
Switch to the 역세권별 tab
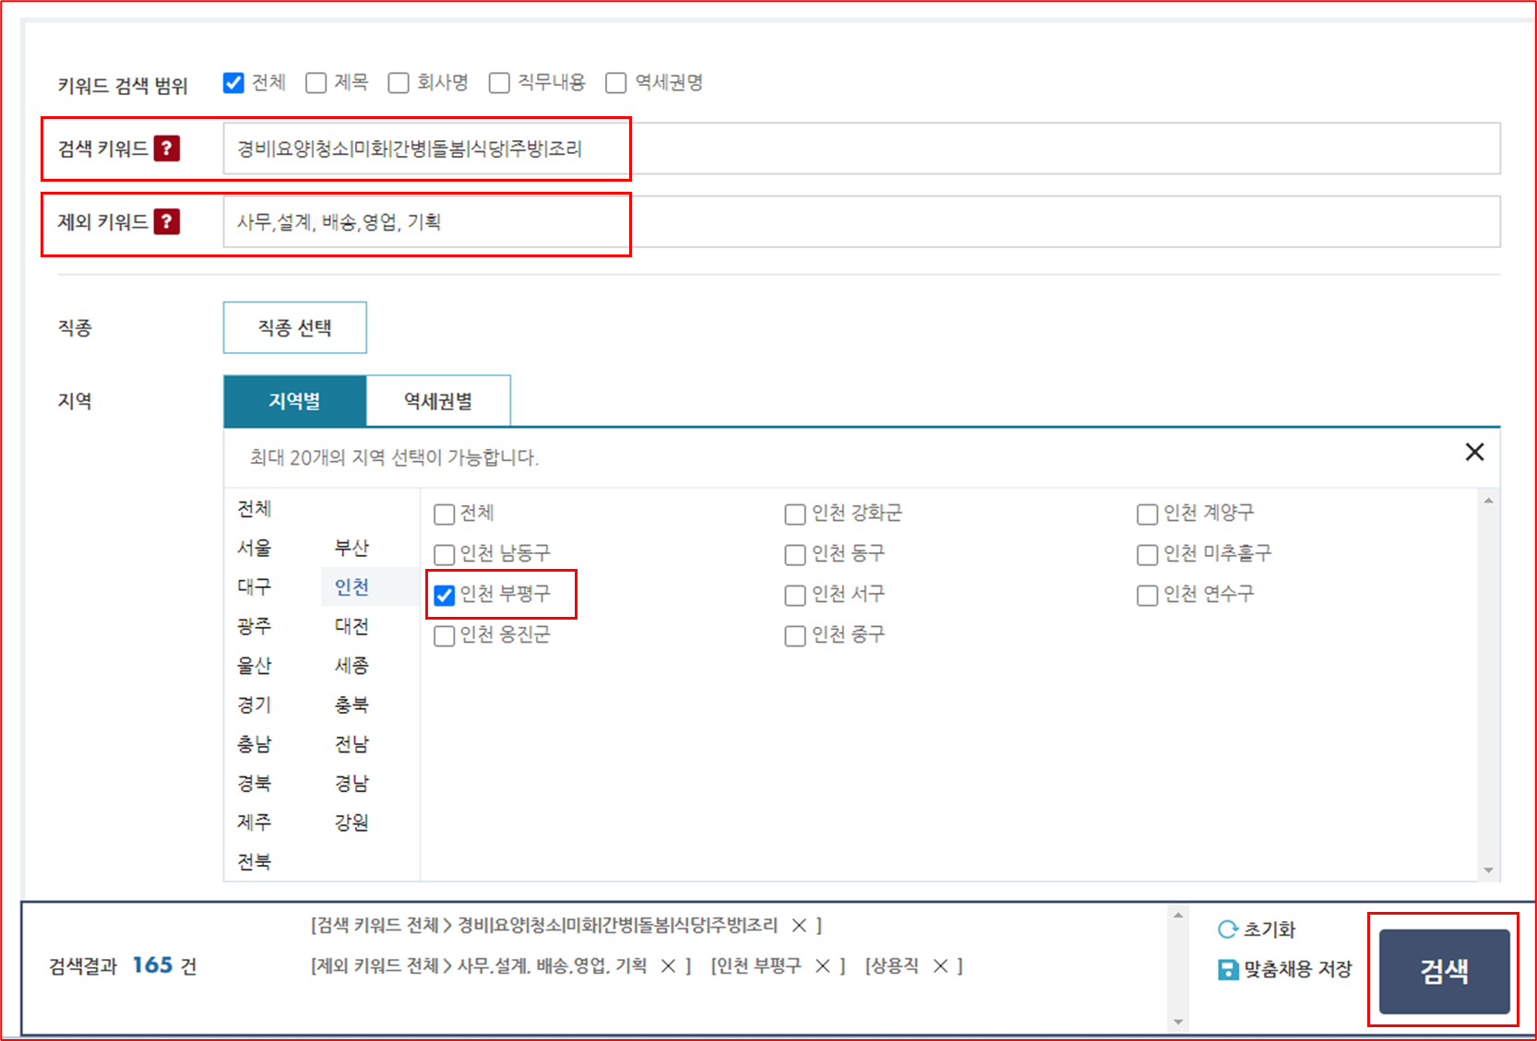(438, 401)
